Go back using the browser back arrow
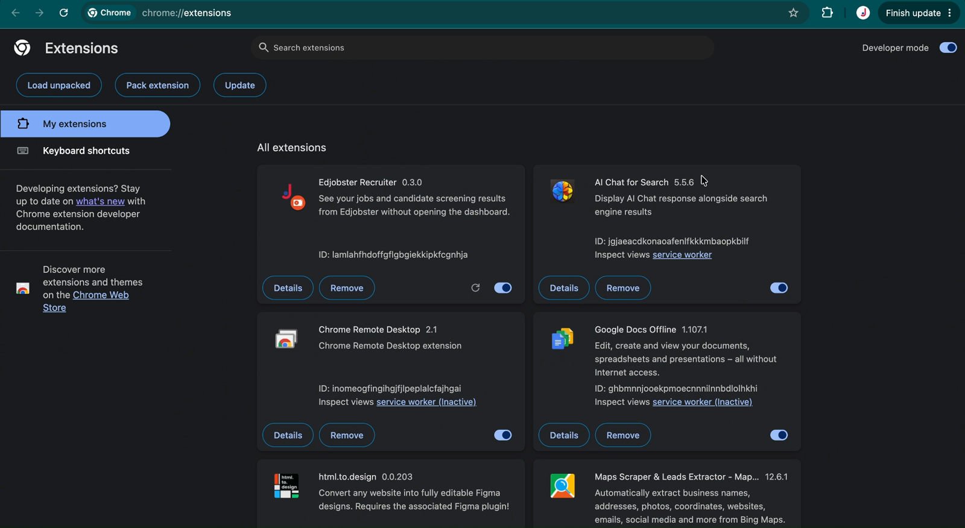This screenshot has height=528, width=965. (16, 13)
